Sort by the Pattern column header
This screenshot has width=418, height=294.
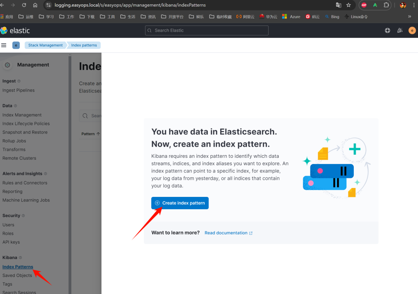(91, 134)
